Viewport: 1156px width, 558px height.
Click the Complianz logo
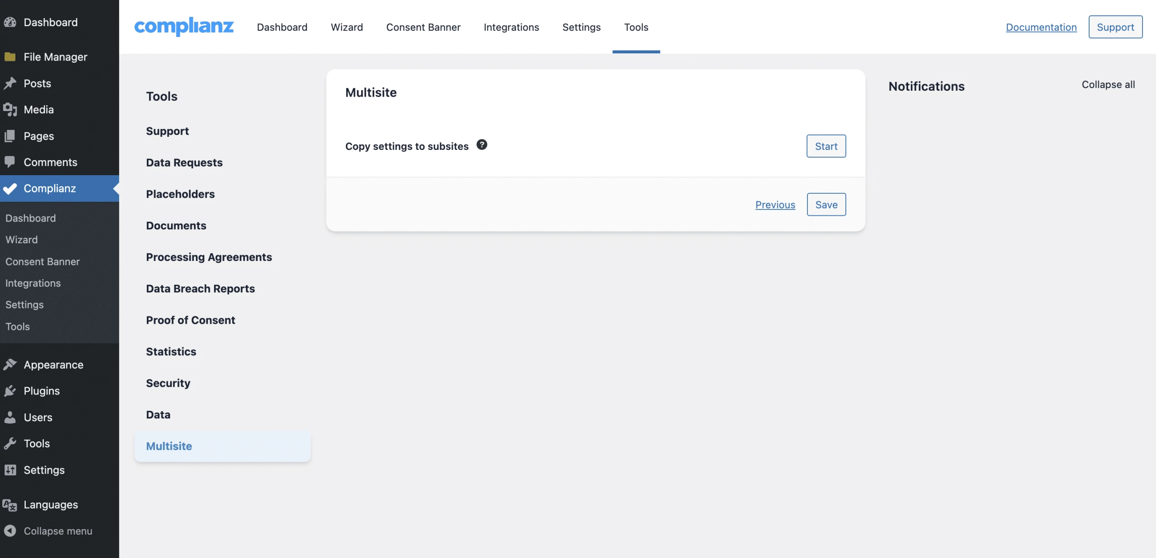(x=184, y=27)
